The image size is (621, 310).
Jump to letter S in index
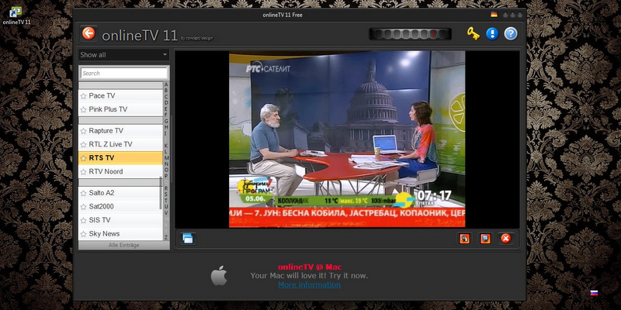(x=166, y=195)
